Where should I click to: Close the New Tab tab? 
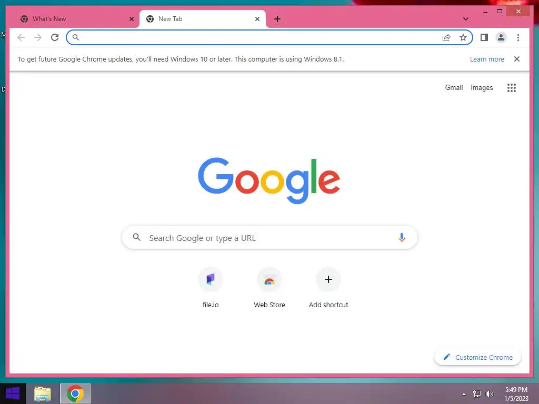pyautogui.click(x=257, y=19)
